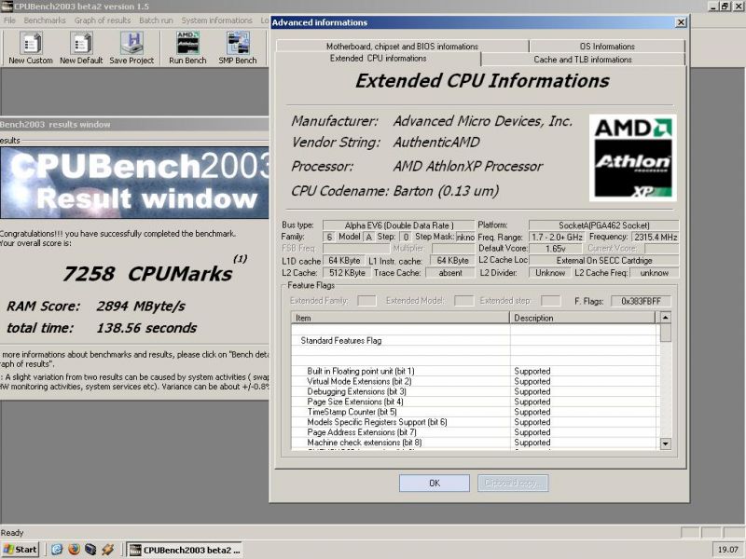The width and height of the screenshot is (746, 559).
Task: Click the Freq. Range field
Action: (x=556, y=237)
